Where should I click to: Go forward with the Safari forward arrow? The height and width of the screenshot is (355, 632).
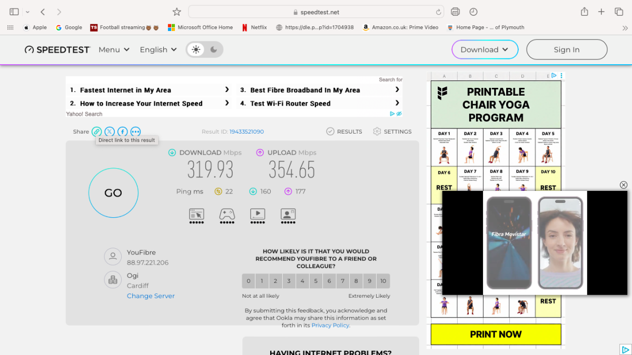[x=58, y=12]
